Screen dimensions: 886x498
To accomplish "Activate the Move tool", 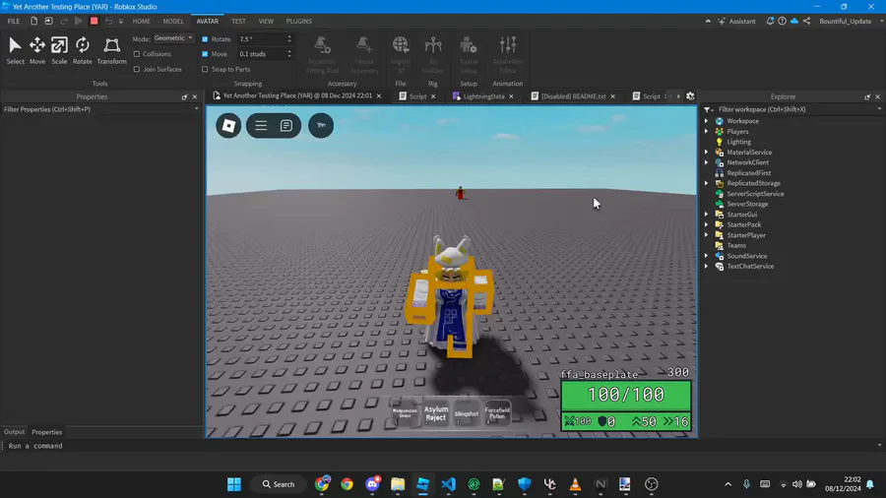I will [37, 50].
